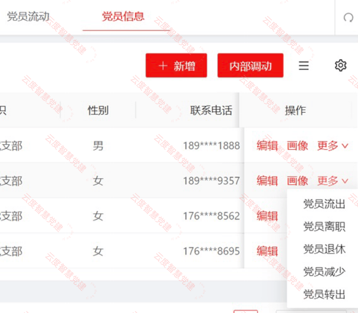Click phone number 189****1888
This screenshot has height=313, width=358.
click(x=212, y=146)
